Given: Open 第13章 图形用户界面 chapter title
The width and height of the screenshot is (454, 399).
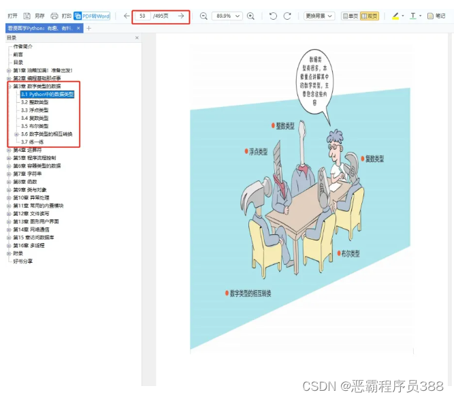Looking at the screenshot, I should pos(36,221).
